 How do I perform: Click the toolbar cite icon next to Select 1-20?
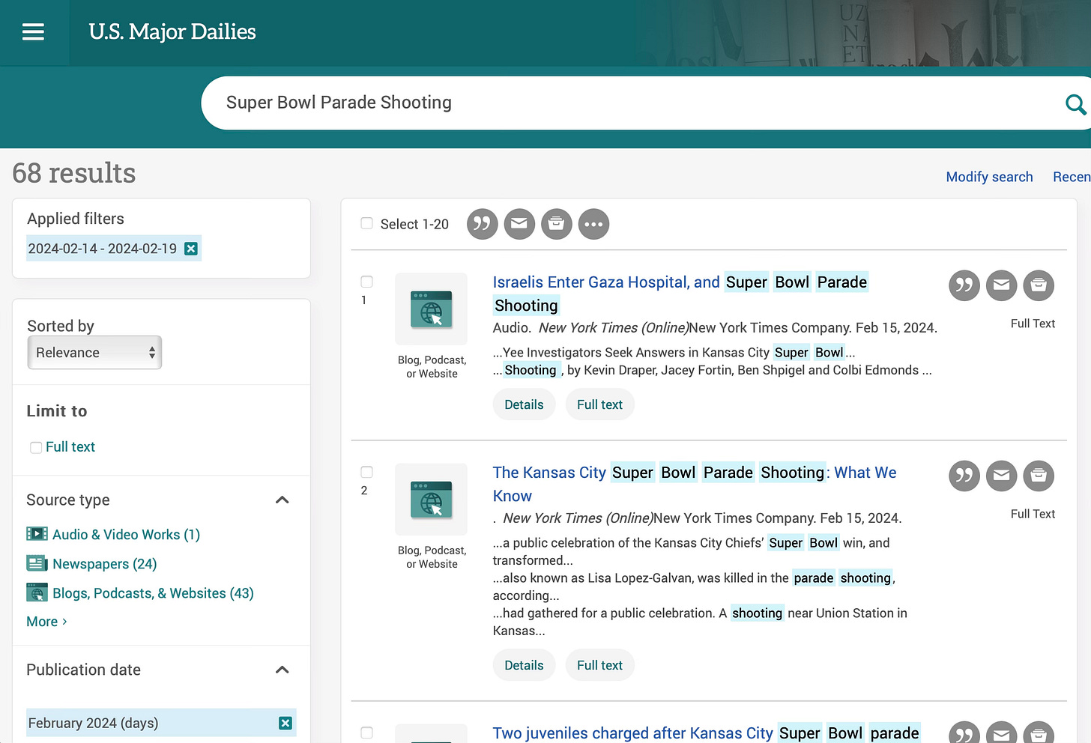tap(483, 224)
